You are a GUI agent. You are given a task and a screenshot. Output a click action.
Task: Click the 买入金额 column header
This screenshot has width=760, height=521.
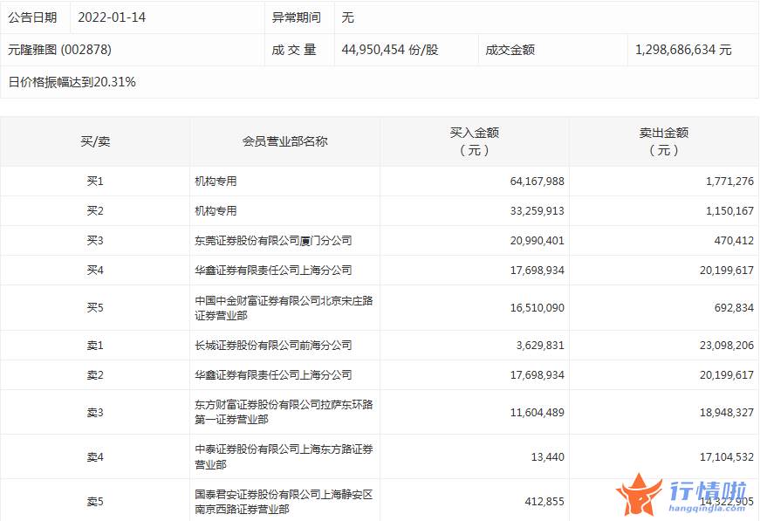(475, 141)
